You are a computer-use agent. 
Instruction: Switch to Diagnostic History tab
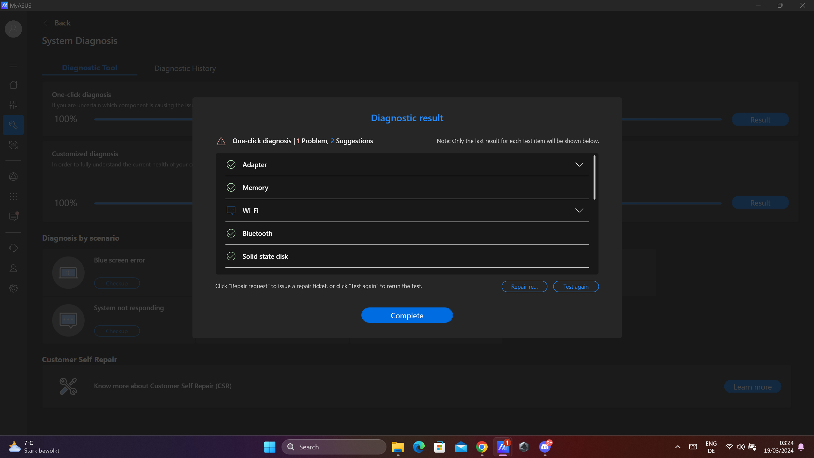pos(185,68)
